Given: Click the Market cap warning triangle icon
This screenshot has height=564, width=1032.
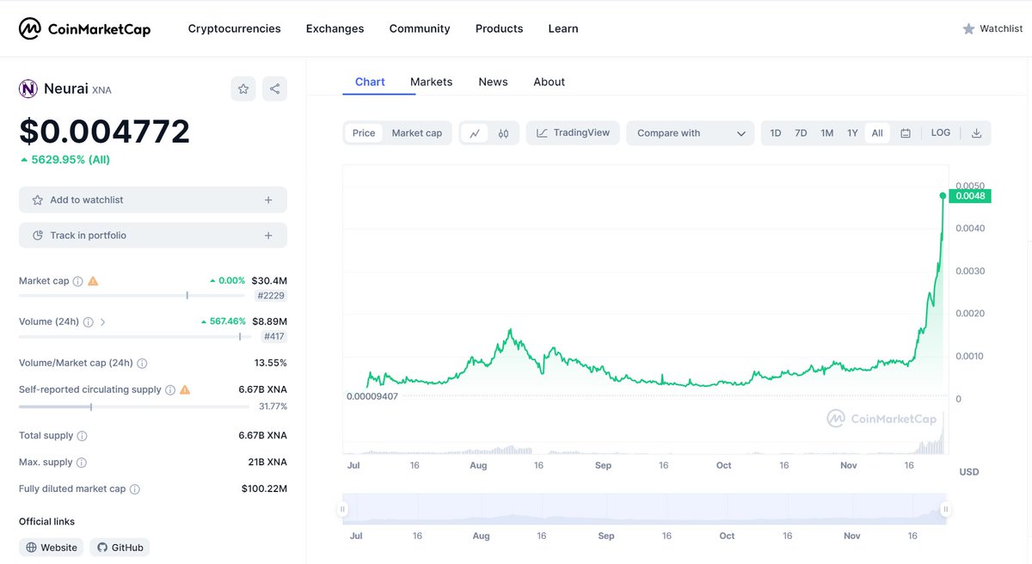Looking at the screenshot, I should [x=93, y=281].
